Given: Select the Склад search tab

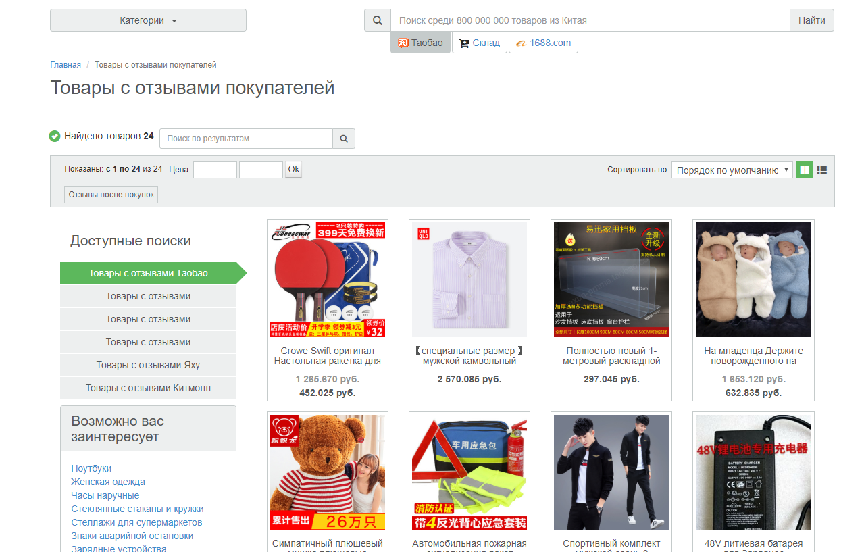Looking at the screenshot, I should (479, 43).
